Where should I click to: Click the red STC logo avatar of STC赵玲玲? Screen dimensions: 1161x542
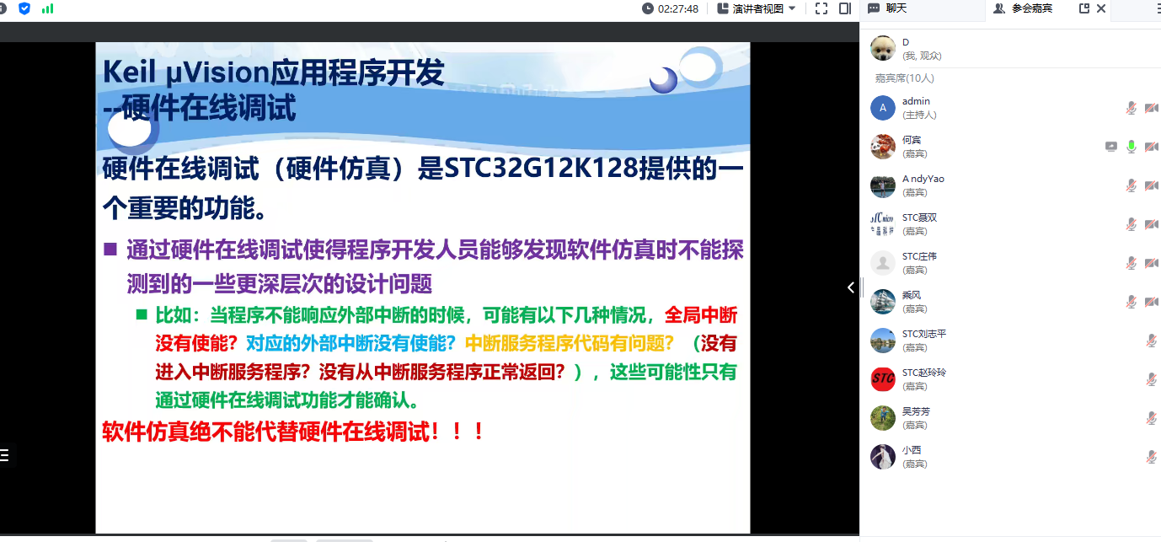point(882,379)
